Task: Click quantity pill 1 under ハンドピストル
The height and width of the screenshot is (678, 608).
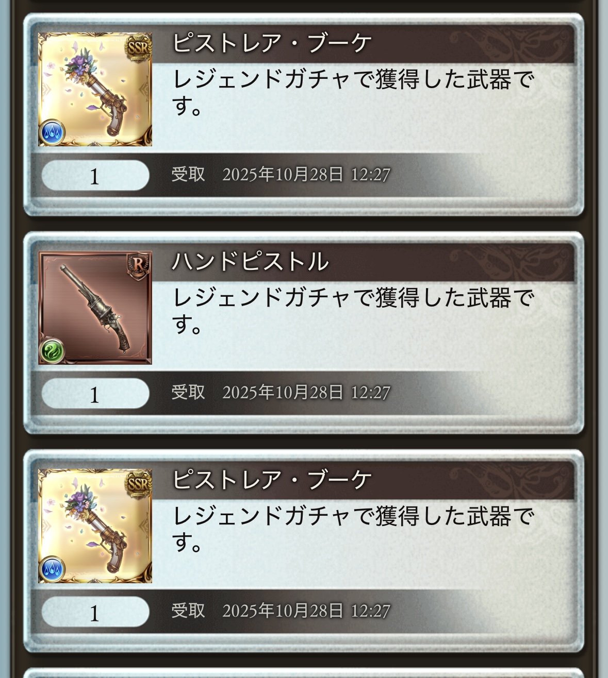Action: click(95, 394)
